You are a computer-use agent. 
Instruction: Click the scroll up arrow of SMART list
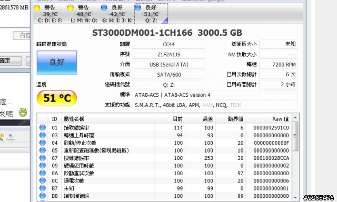click(x=295, y=117)
